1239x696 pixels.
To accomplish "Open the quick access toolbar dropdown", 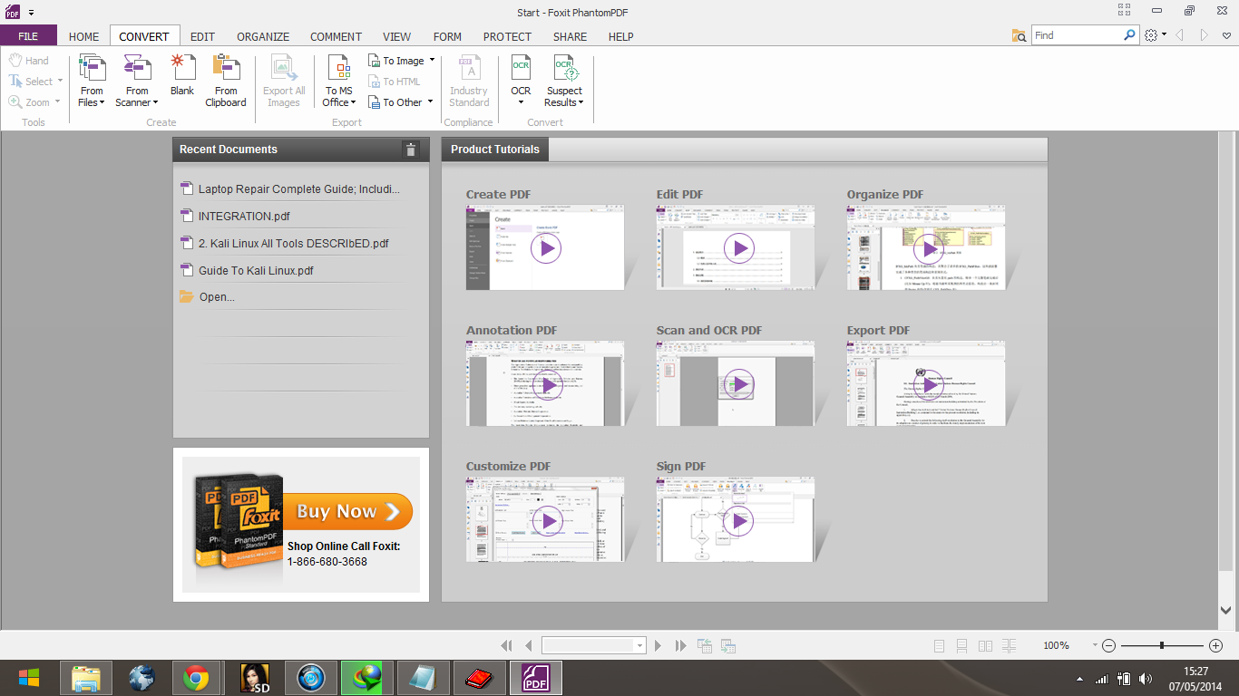I will click(30, 12).
